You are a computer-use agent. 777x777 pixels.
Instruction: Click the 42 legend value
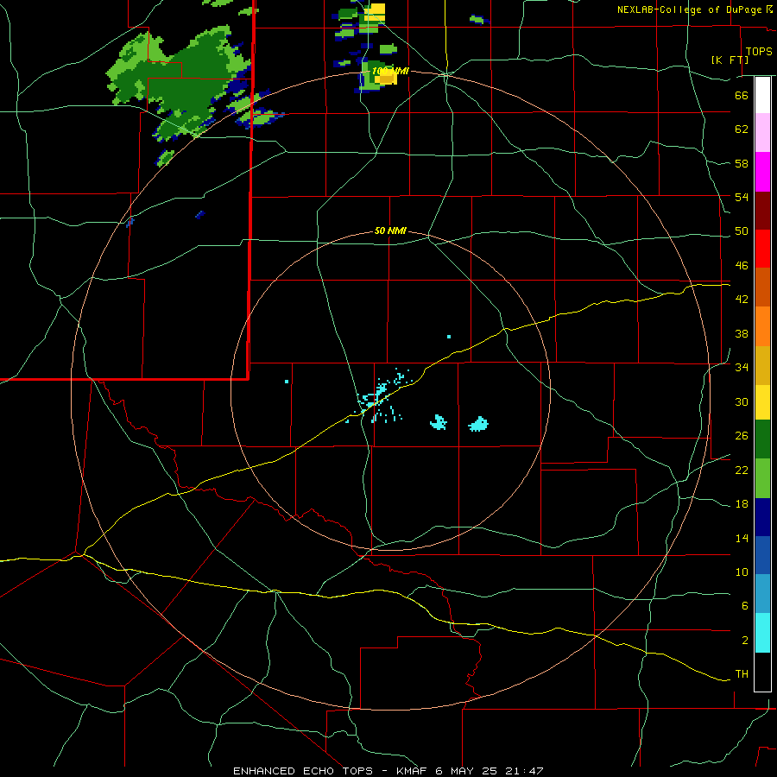coord(742,300)
